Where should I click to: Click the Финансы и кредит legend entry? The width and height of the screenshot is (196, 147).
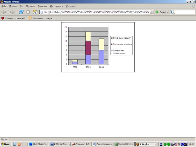coord(121,38)
